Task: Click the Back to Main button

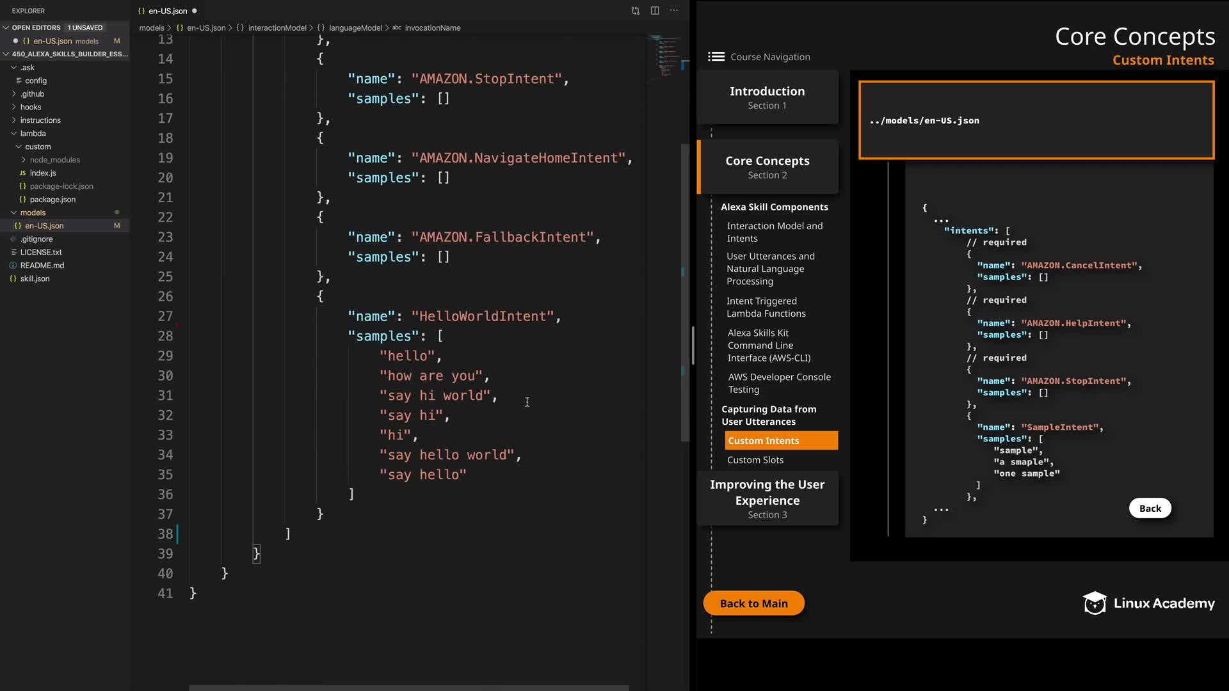Action: click(753, 603)
